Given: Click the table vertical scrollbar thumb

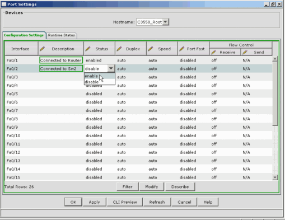Looking at the screenshot, I should pyautogui.click(x=275, y=93).
